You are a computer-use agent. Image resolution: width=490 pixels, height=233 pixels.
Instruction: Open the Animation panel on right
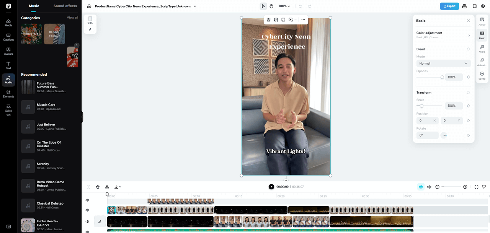(x=482, y=62)
